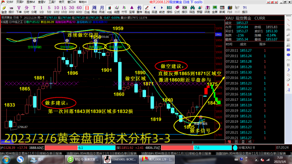
Task: Toggle the K线 candlestick chart mode
Action: [x=109, y=9]
